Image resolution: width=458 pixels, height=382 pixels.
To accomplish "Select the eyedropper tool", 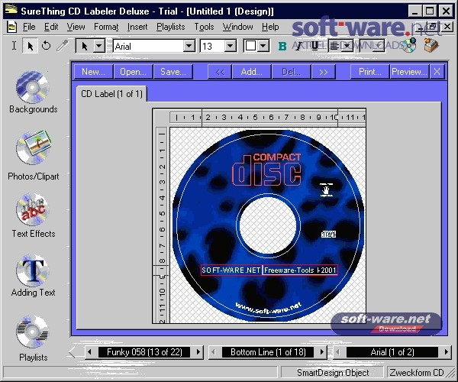I will [62, 46].
